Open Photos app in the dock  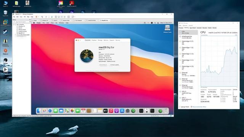[72, 111]
